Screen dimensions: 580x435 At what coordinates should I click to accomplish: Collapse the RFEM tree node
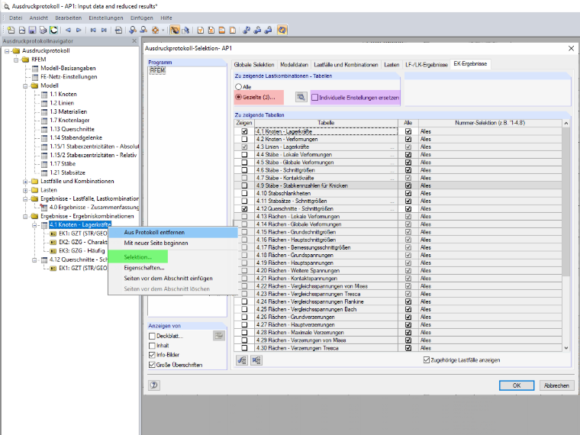[x=16, y=60]
